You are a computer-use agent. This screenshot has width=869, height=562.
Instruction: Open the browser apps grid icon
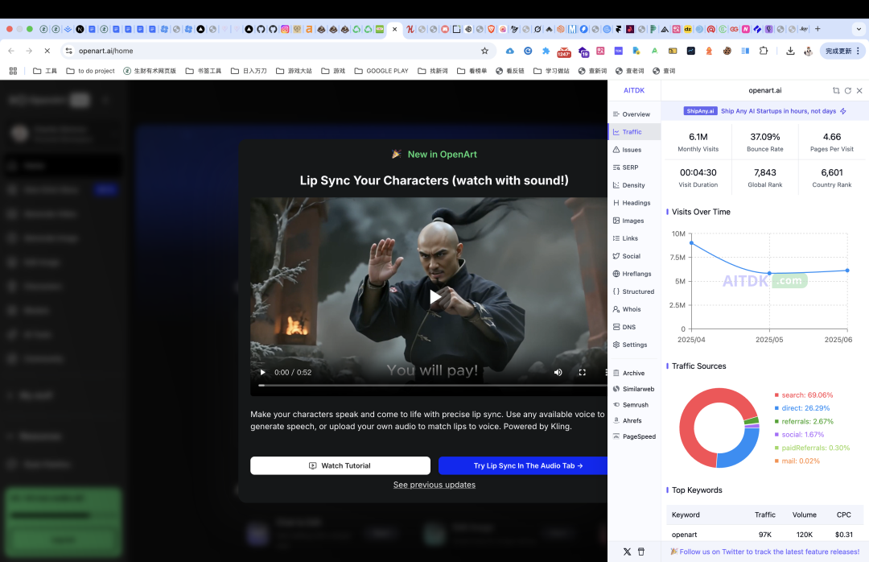(x=14, y=71)
